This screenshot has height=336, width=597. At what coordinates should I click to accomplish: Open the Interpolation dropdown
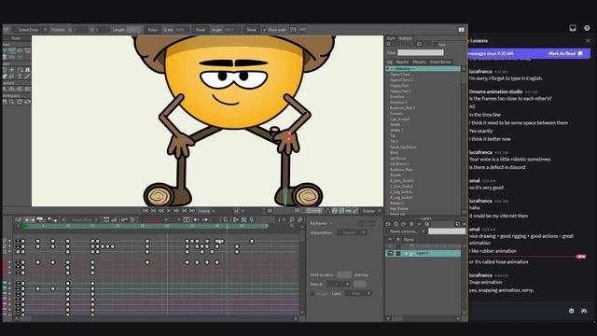pyautogui.click(x=352, y=232)
